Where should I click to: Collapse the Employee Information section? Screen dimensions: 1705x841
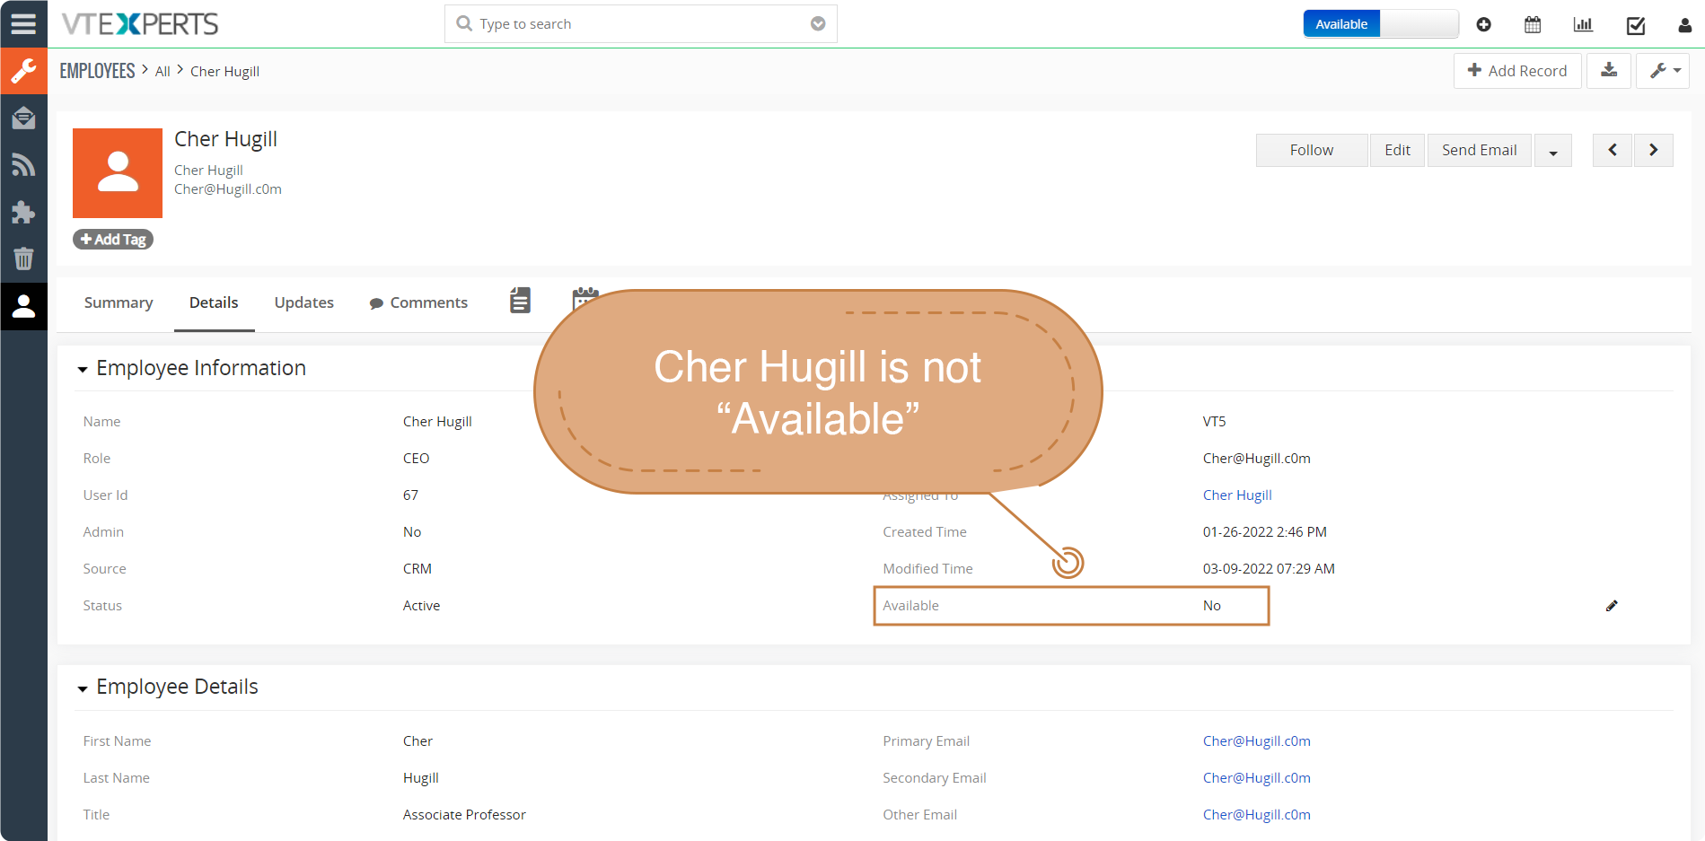pos(83,369)
